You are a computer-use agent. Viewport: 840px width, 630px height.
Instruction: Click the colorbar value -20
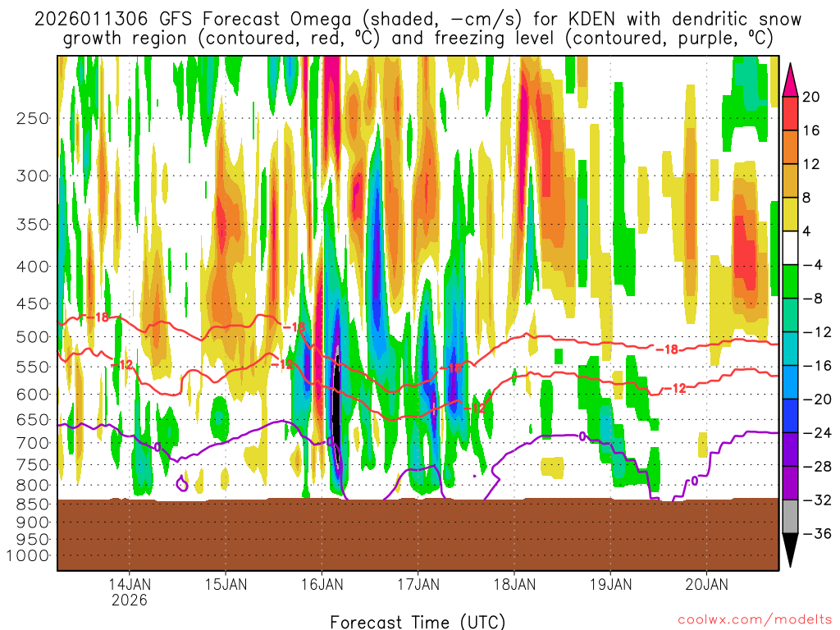[816, 399]
